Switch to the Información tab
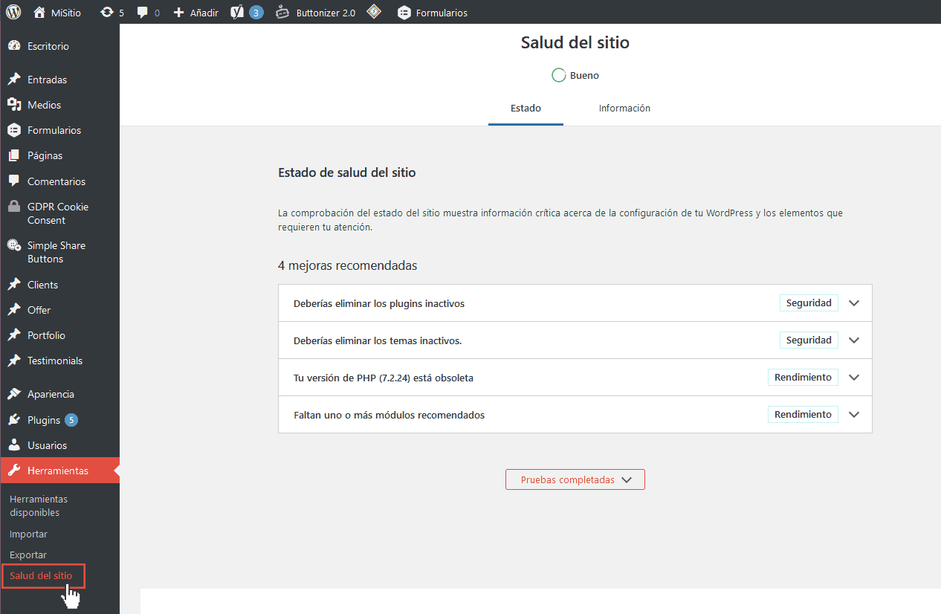941x614 pixels. pyautogui.click(x=624, y=109)
